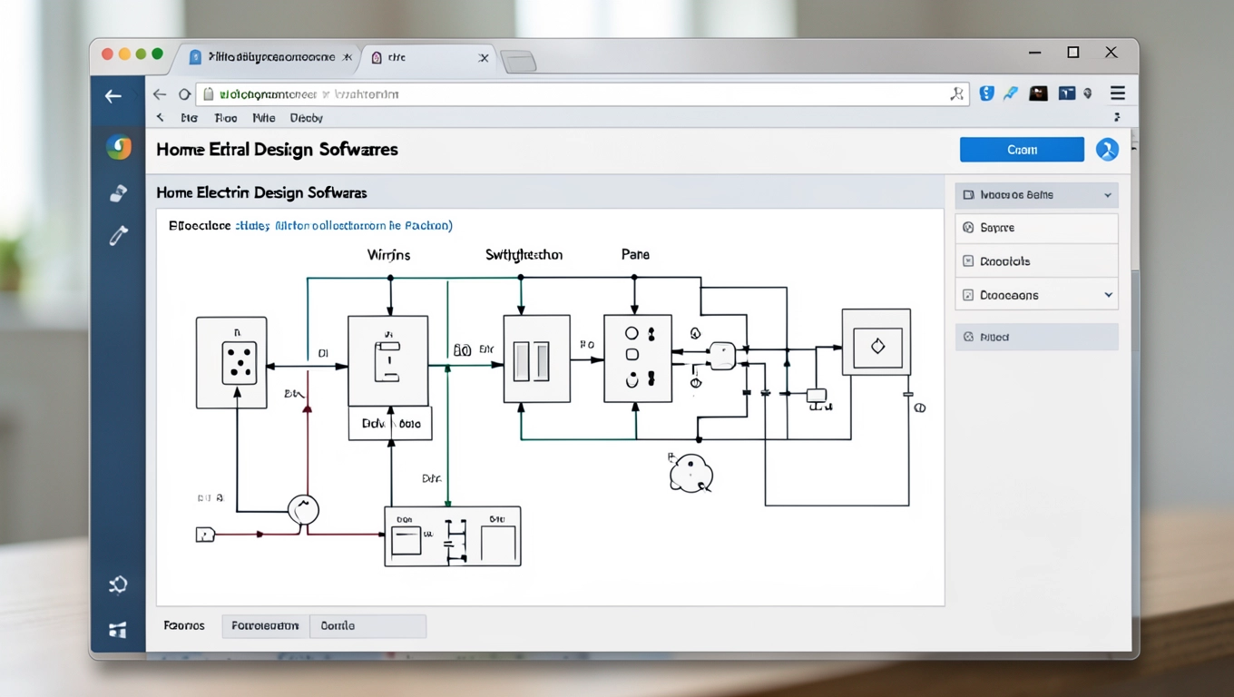Image resolution: width=1234 pixels, height=697 pixels.
Task: Open the settings gear in left sidebar
Action: click(x=118, y=584)
